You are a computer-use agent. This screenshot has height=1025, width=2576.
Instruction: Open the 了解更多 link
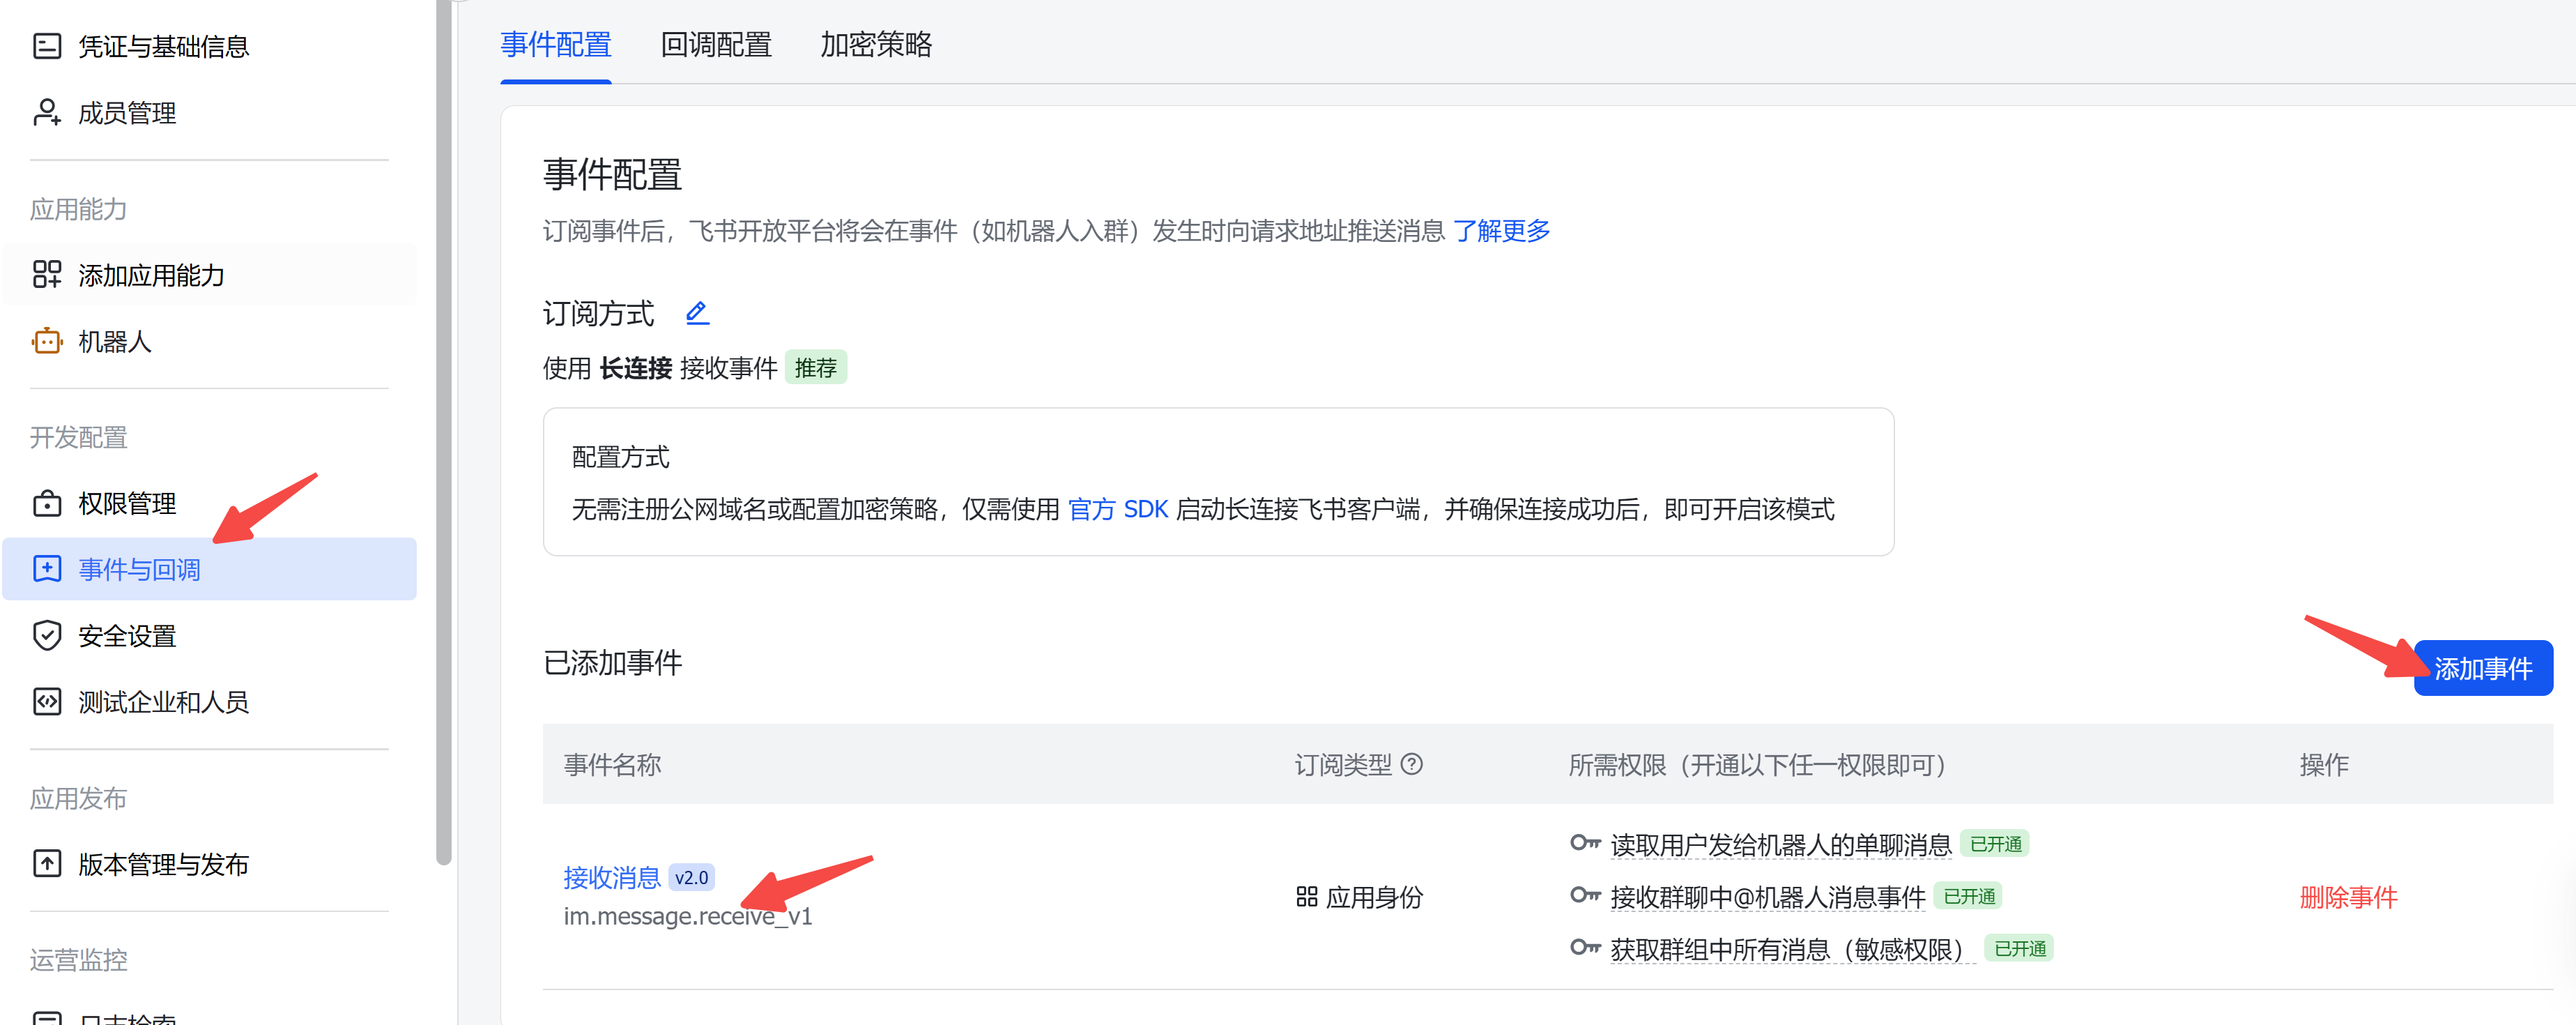[1501, 231]
